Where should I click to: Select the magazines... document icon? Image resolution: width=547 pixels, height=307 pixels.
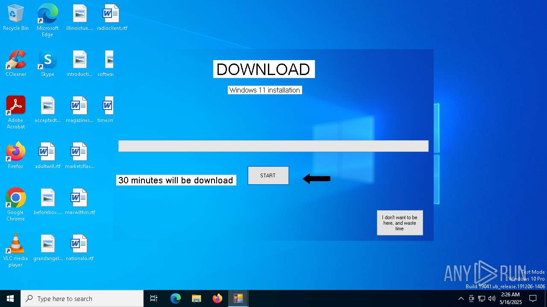[x=79, y=110]
